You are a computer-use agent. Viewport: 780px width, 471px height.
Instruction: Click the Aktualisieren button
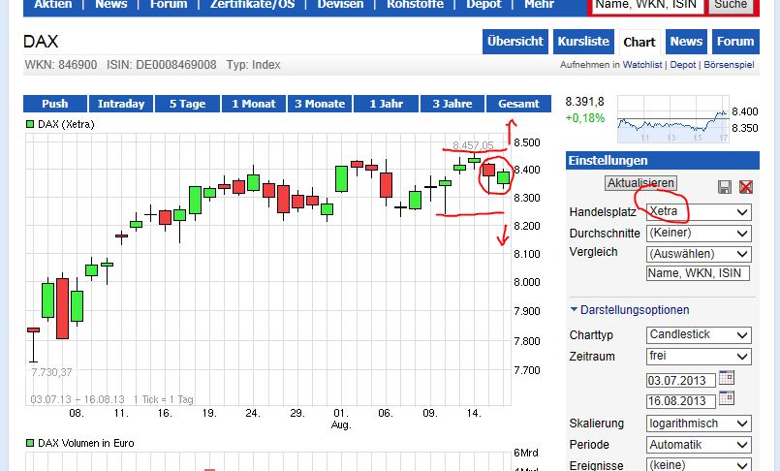point(640,183)
